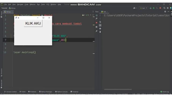Click the rerun icon in main toolbar
172x97 pixels.
click(150, 8)
